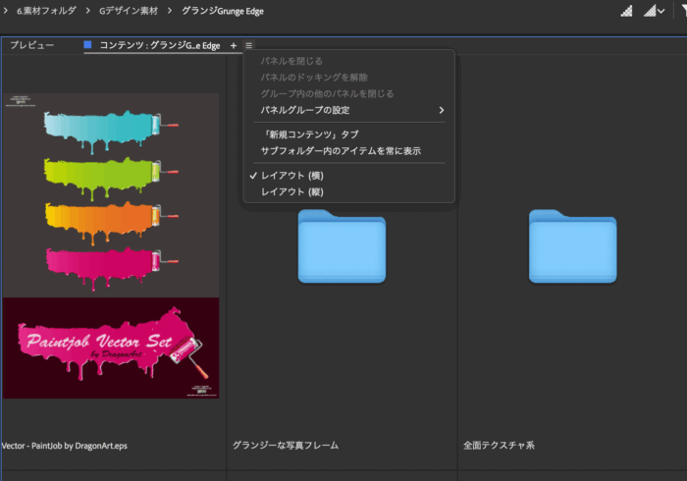This screenshot has height=481, width=687.
Task: Switch to レイアウト (縦) option
Action: click(348, 191)
